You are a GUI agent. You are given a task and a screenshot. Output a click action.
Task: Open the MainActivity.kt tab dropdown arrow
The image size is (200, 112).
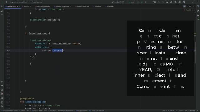[19, 7]
